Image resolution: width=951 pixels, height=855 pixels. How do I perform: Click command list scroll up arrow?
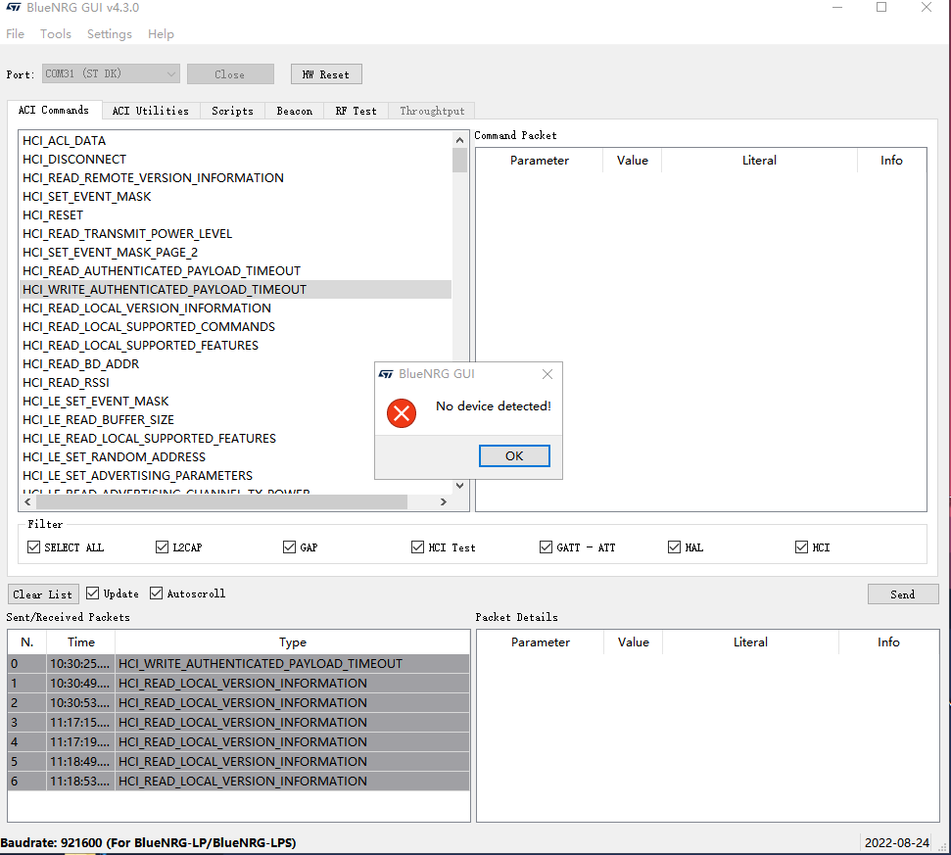[x=459, y=140]
